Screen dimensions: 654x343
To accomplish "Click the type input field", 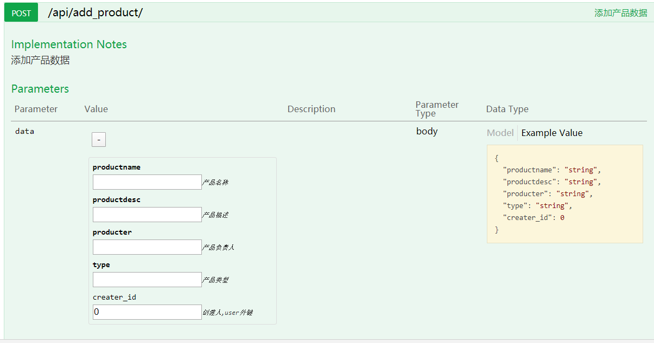I will point(147,280).
